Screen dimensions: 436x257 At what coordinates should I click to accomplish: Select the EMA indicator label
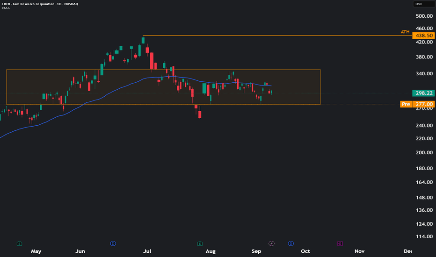6,8
